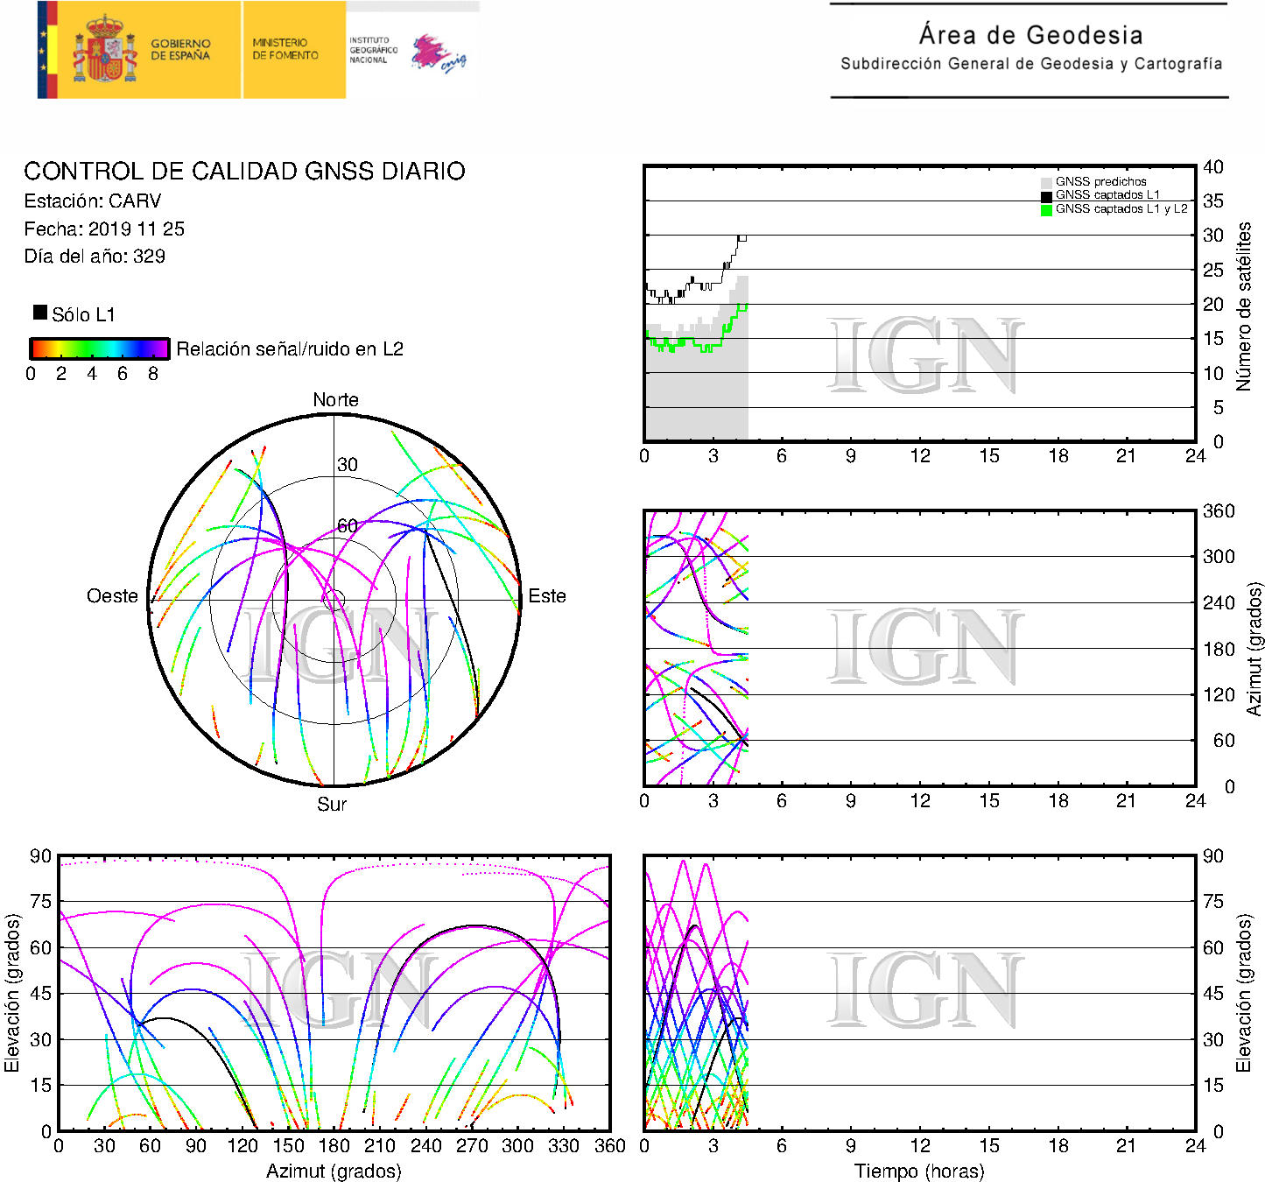The width and height of the screenshot is (1265, 1182).
Task: Click the Norte label on skyplot
Action: coord(335,399)
